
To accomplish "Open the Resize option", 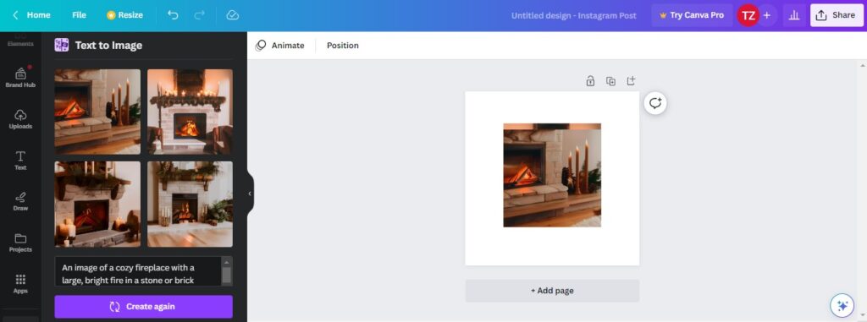I will point(125,15).
